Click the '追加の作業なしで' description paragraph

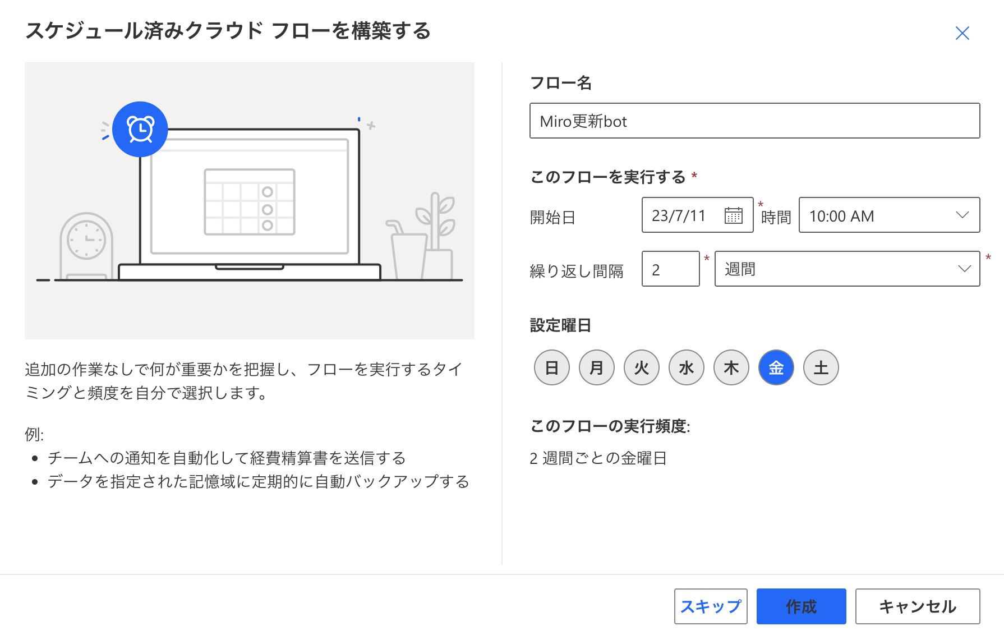(244, 381)
